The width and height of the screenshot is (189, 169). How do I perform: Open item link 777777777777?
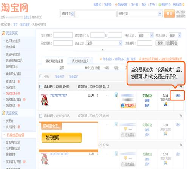click(x=59, y=95)
